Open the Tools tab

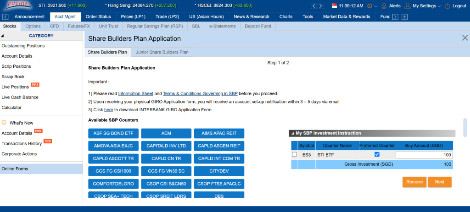pyautogui.click(x=308, y=17)
